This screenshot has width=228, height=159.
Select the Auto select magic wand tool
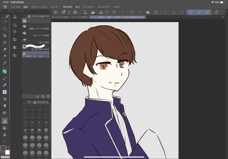(x=5, y=56)
